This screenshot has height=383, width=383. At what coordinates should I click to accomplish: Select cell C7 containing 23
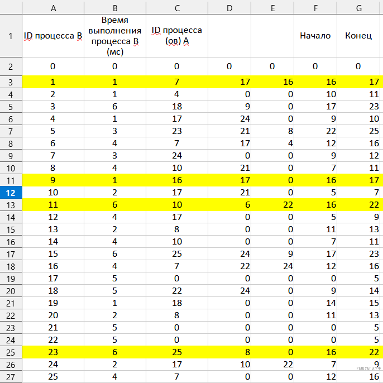coord(176,131)
